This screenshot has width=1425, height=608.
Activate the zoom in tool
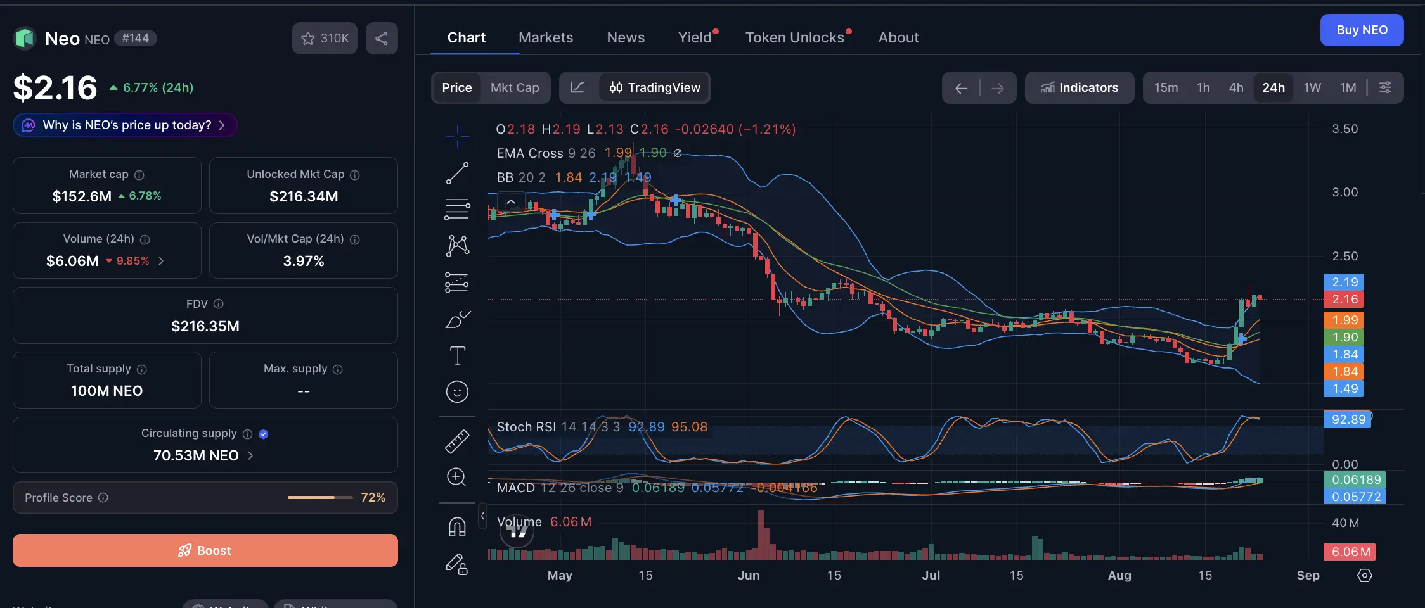457,478
